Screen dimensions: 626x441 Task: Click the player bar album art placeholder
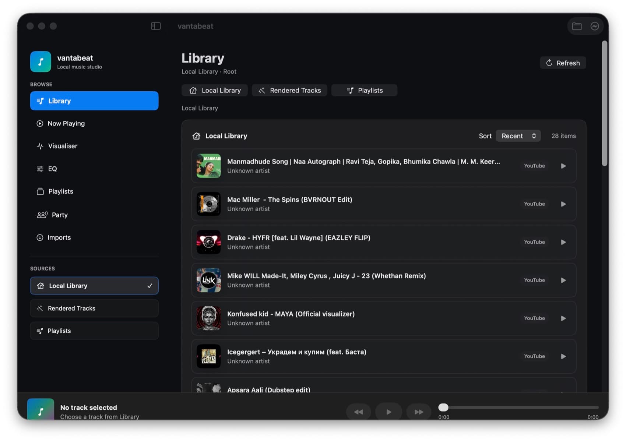click(x=41, y=409)
